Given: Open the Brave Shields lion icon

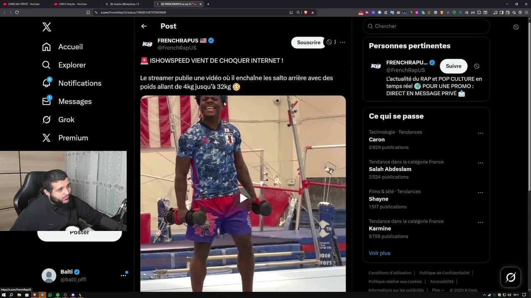Looking at the screenshot, I should point(306,12).
